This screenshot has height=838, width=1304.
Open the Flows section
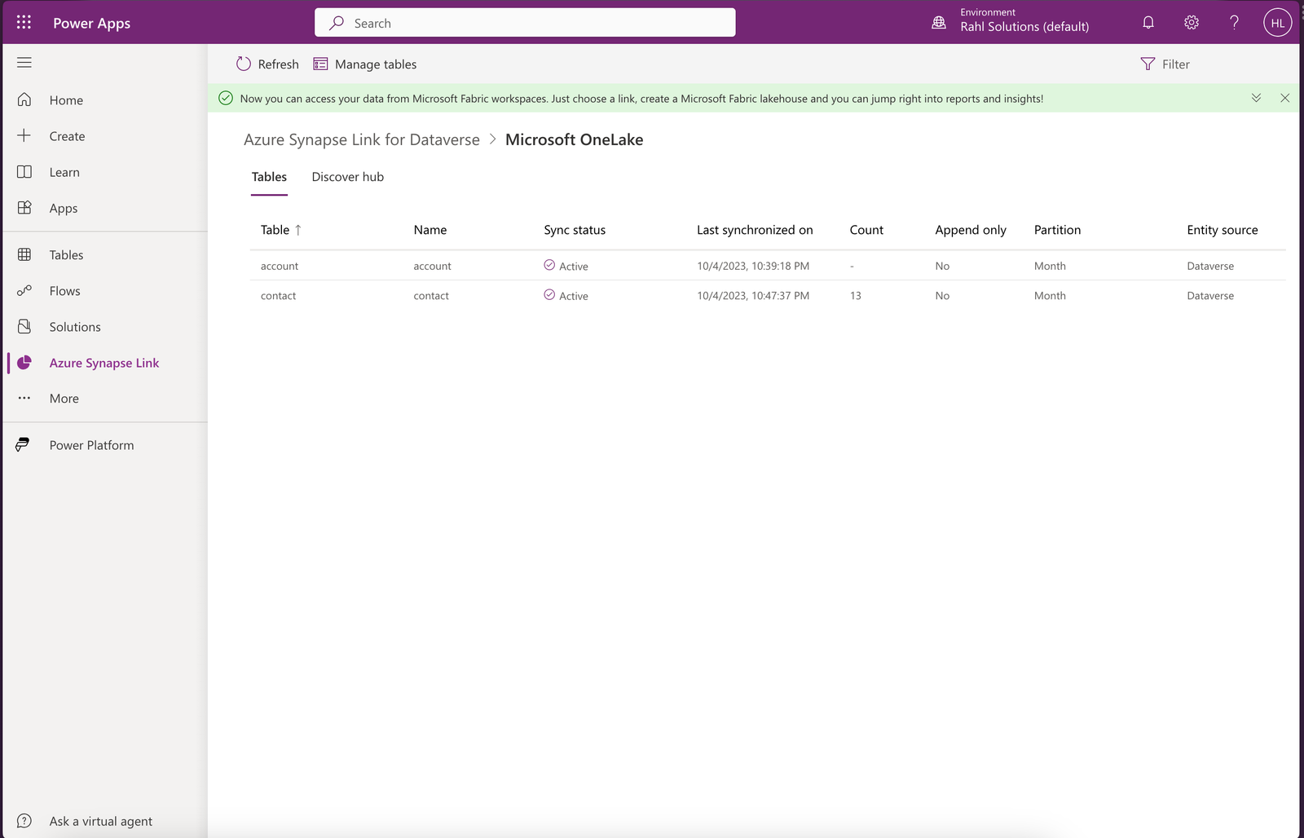pos(64,290)
